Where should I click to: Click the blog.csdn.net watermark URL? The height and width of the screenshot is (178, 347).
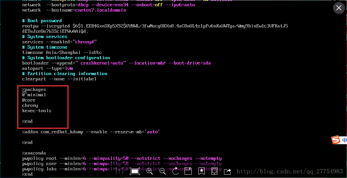[x=289, y=171]
